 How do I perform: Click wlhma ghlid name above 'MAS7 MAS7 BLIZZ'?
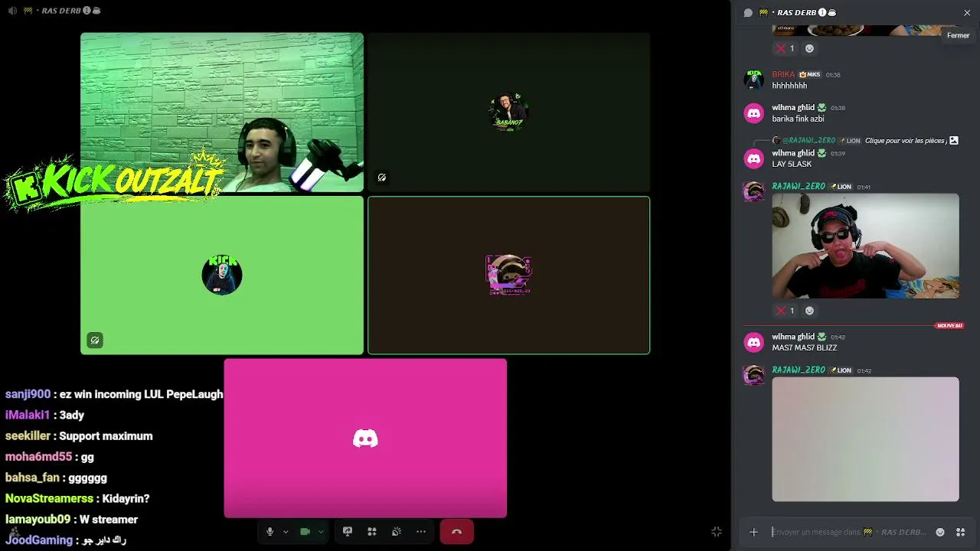pyautogui.click(x=793, y=337)
